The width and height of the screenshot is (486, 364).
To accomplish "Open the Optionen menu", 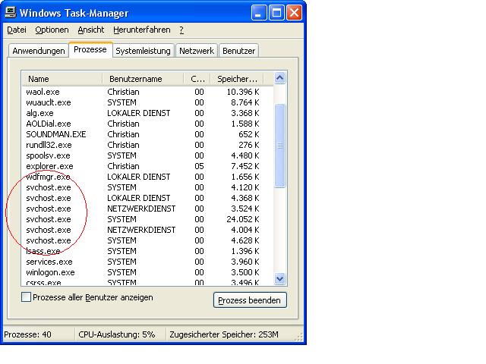I will pyautogui.click(x=52, y=30).
